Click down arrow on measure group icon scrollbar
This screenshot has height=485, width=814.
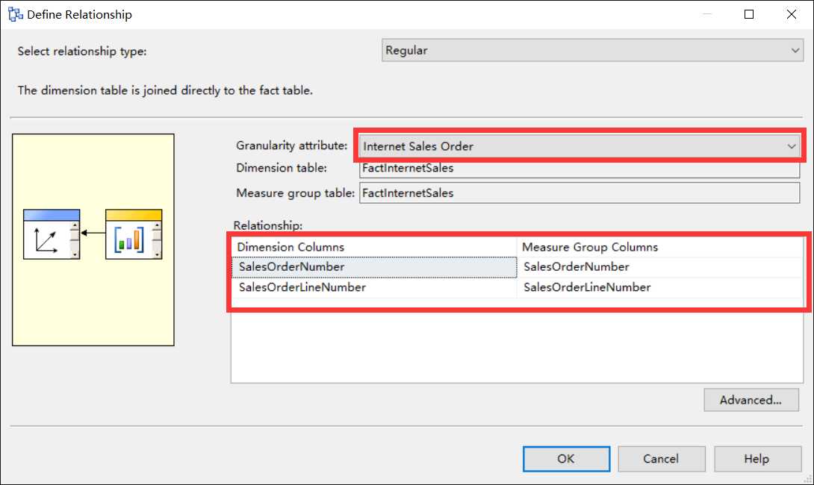[x=158, y=254]
